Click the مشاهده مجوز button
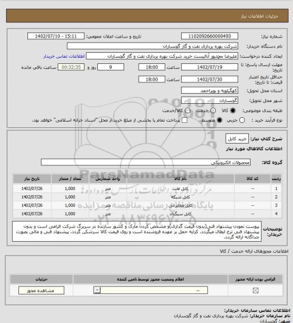Screen dimensions: 293x323 pos(41,290)
